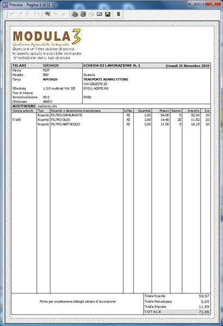This screenshot has width=223, height=326.
Task: Go to next page arrow
Action: click(x=29, y=14)
